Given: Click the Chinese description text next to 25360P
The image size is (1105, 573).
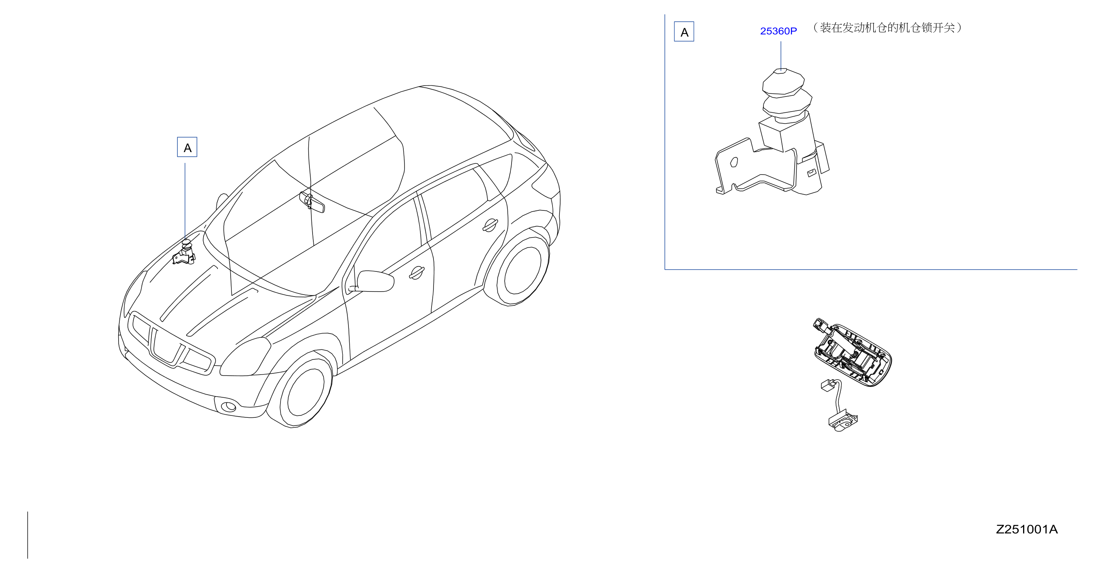Looking at the screenshot, I should pos(887,28).
